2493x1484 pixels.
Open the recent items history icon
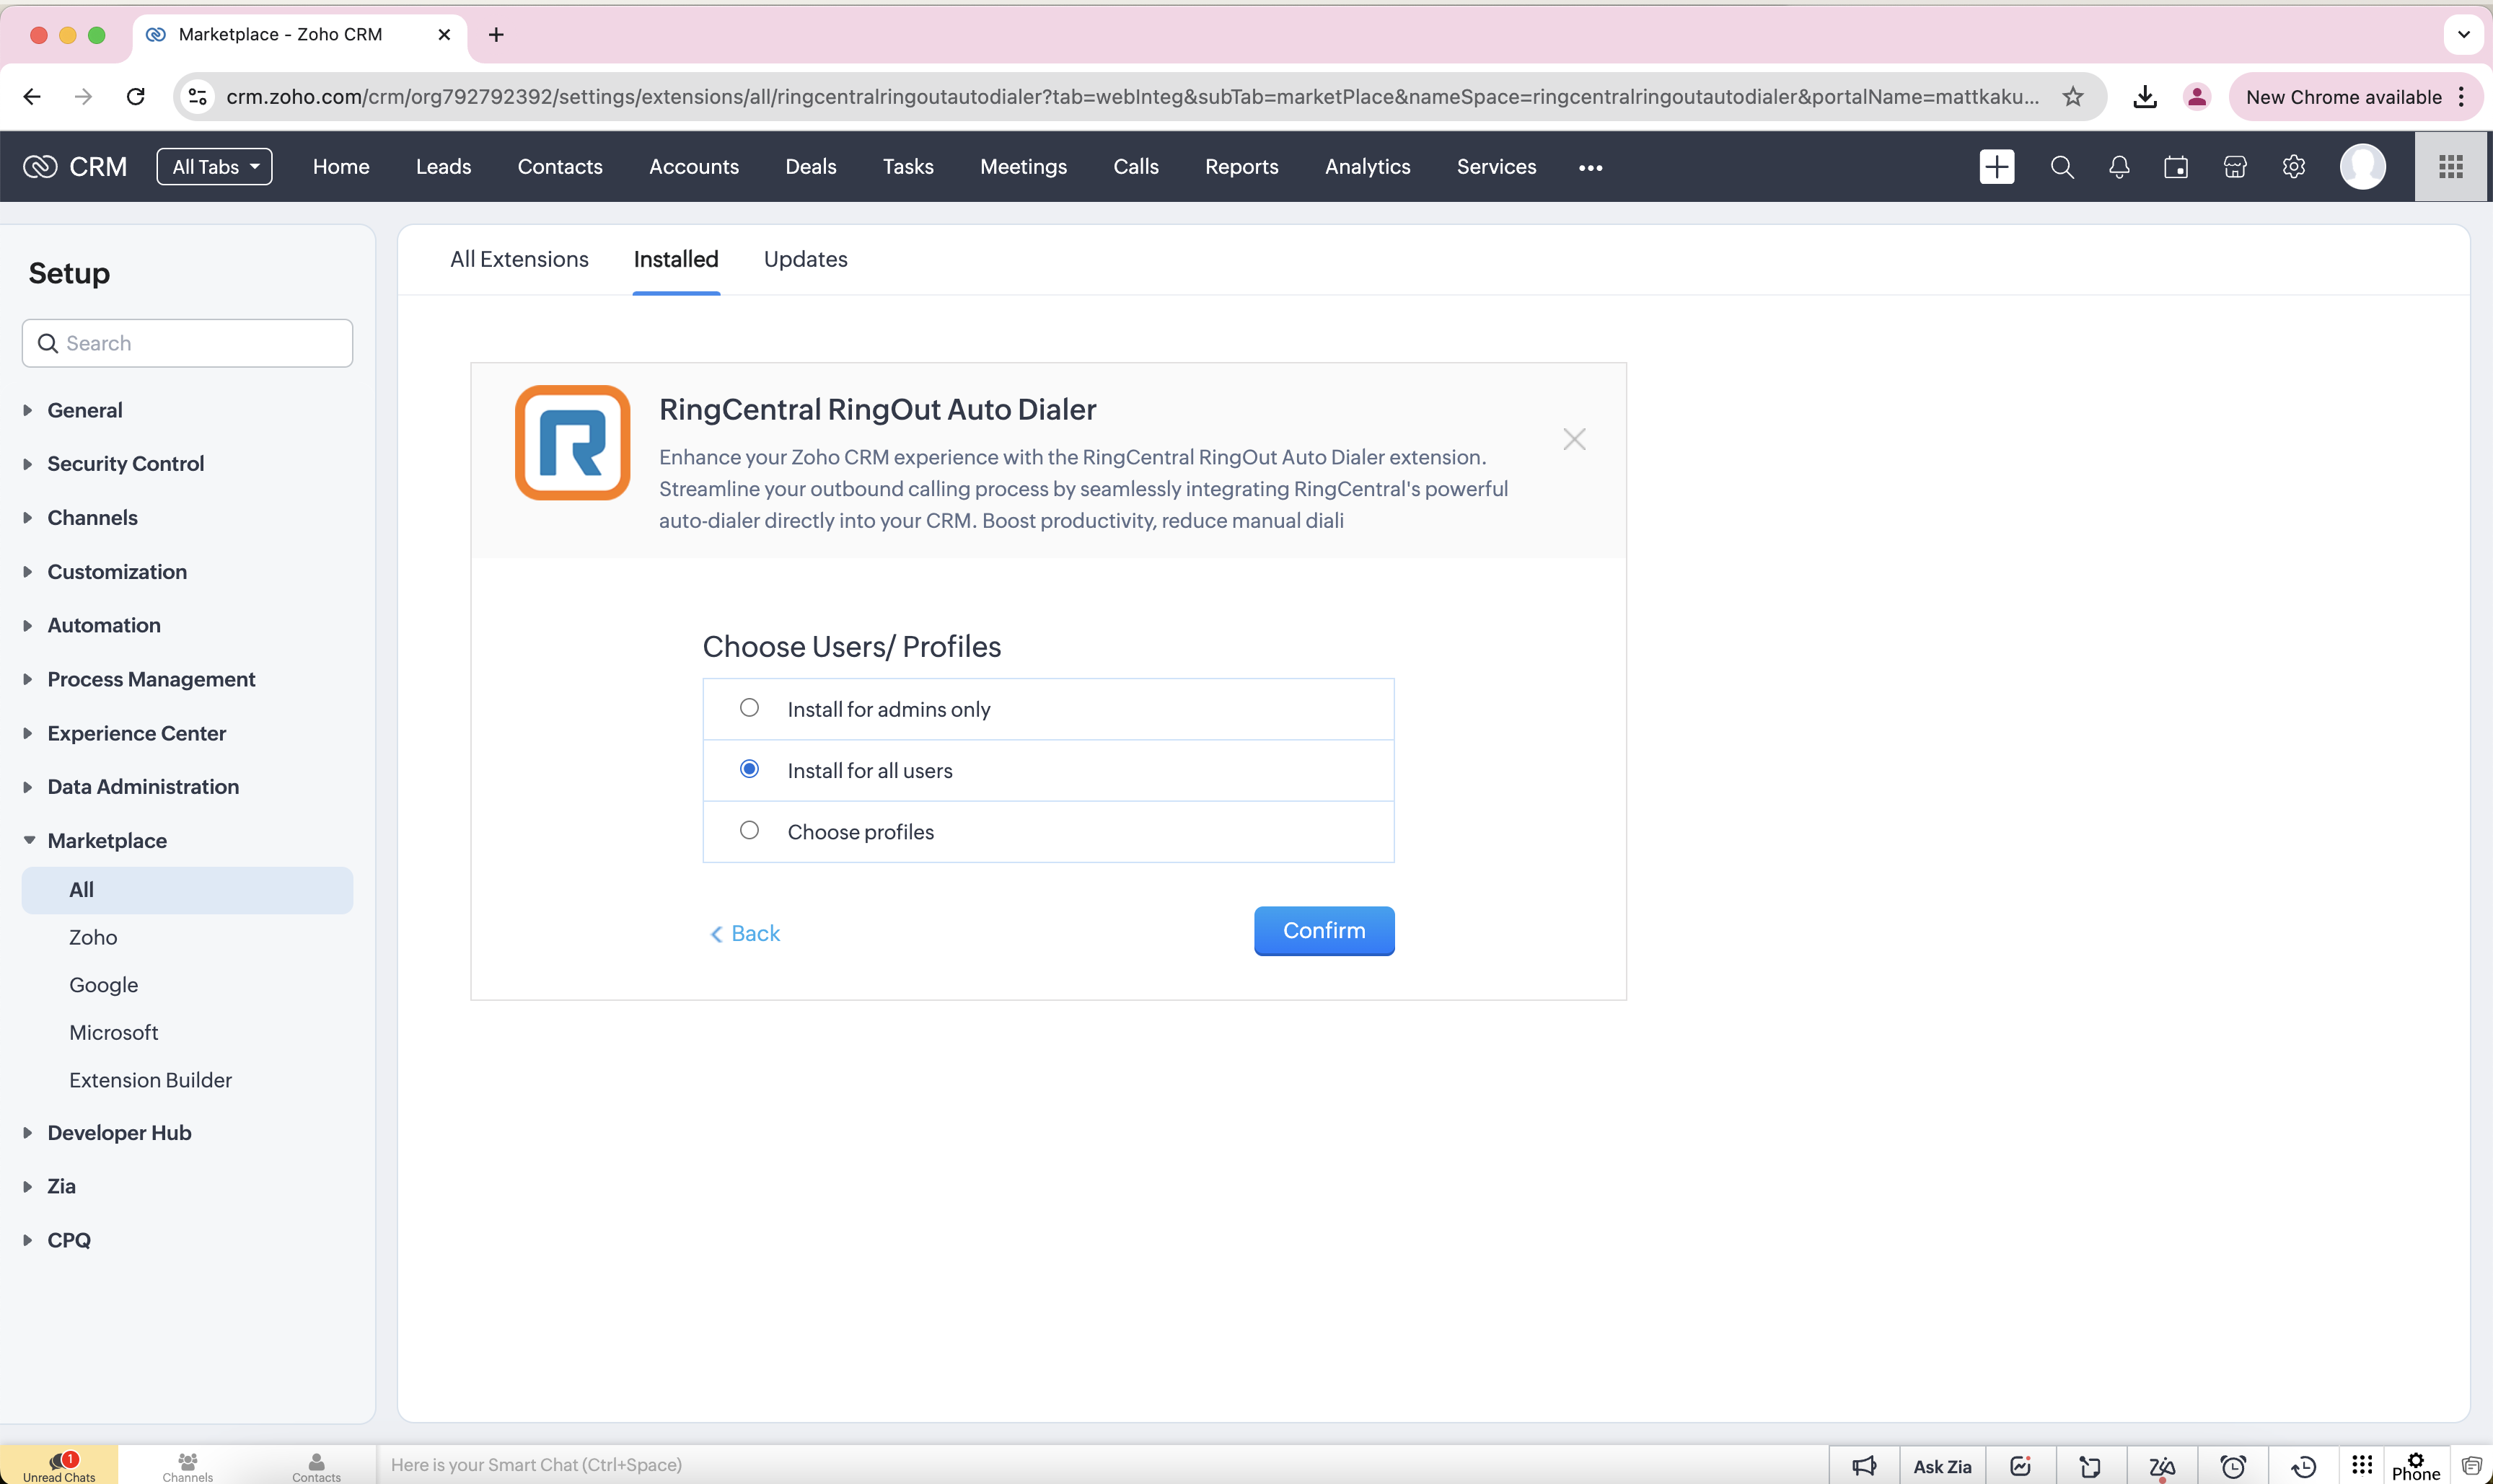pos(2303,1466)
